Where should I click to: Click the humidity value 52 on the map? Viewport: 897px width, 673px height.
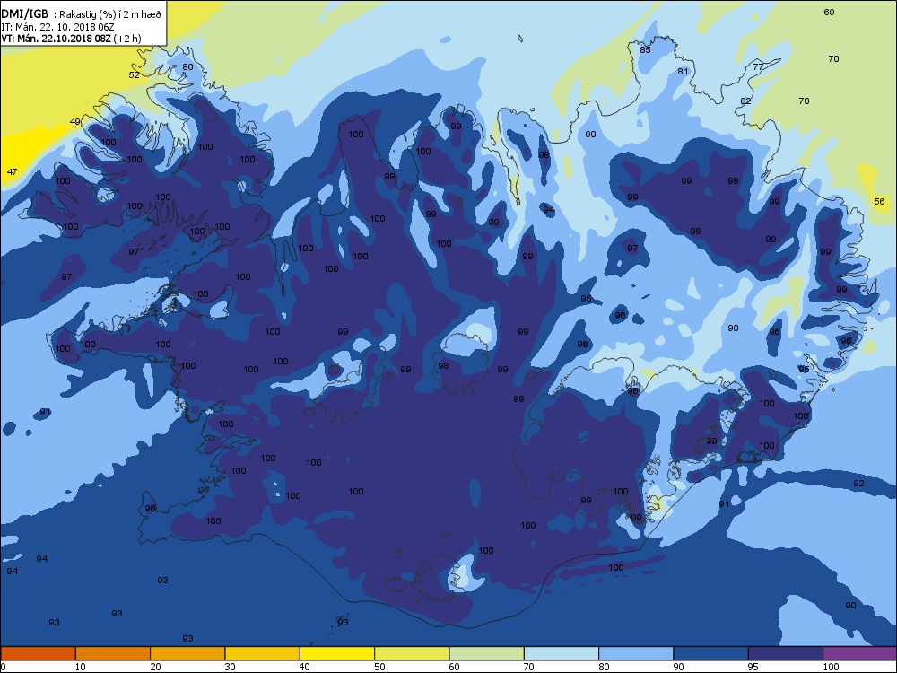coord(134,75)
